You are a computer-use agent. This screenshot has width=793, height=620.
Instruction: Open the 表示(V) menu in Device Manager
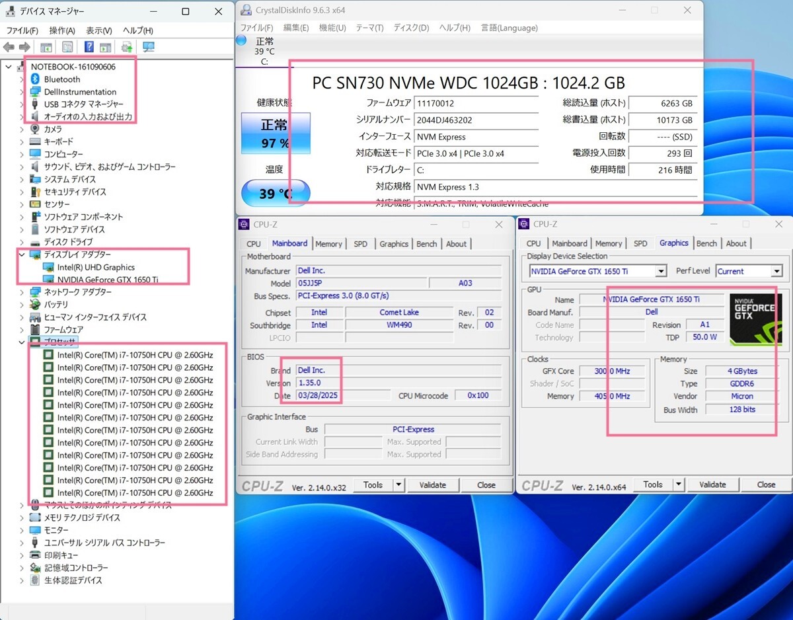coord(99,30)
